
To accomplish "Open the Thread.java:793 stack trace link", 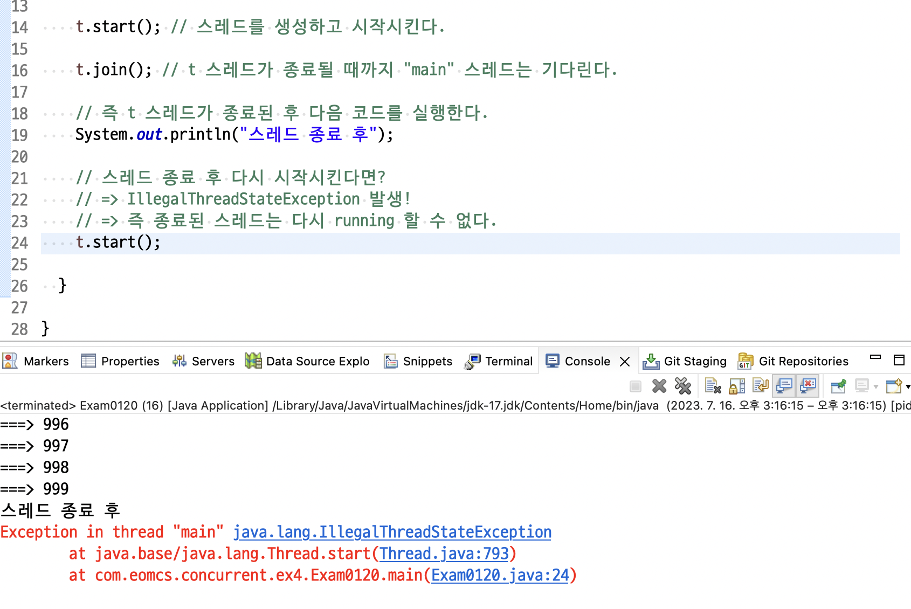I will [x=444, y=554].
